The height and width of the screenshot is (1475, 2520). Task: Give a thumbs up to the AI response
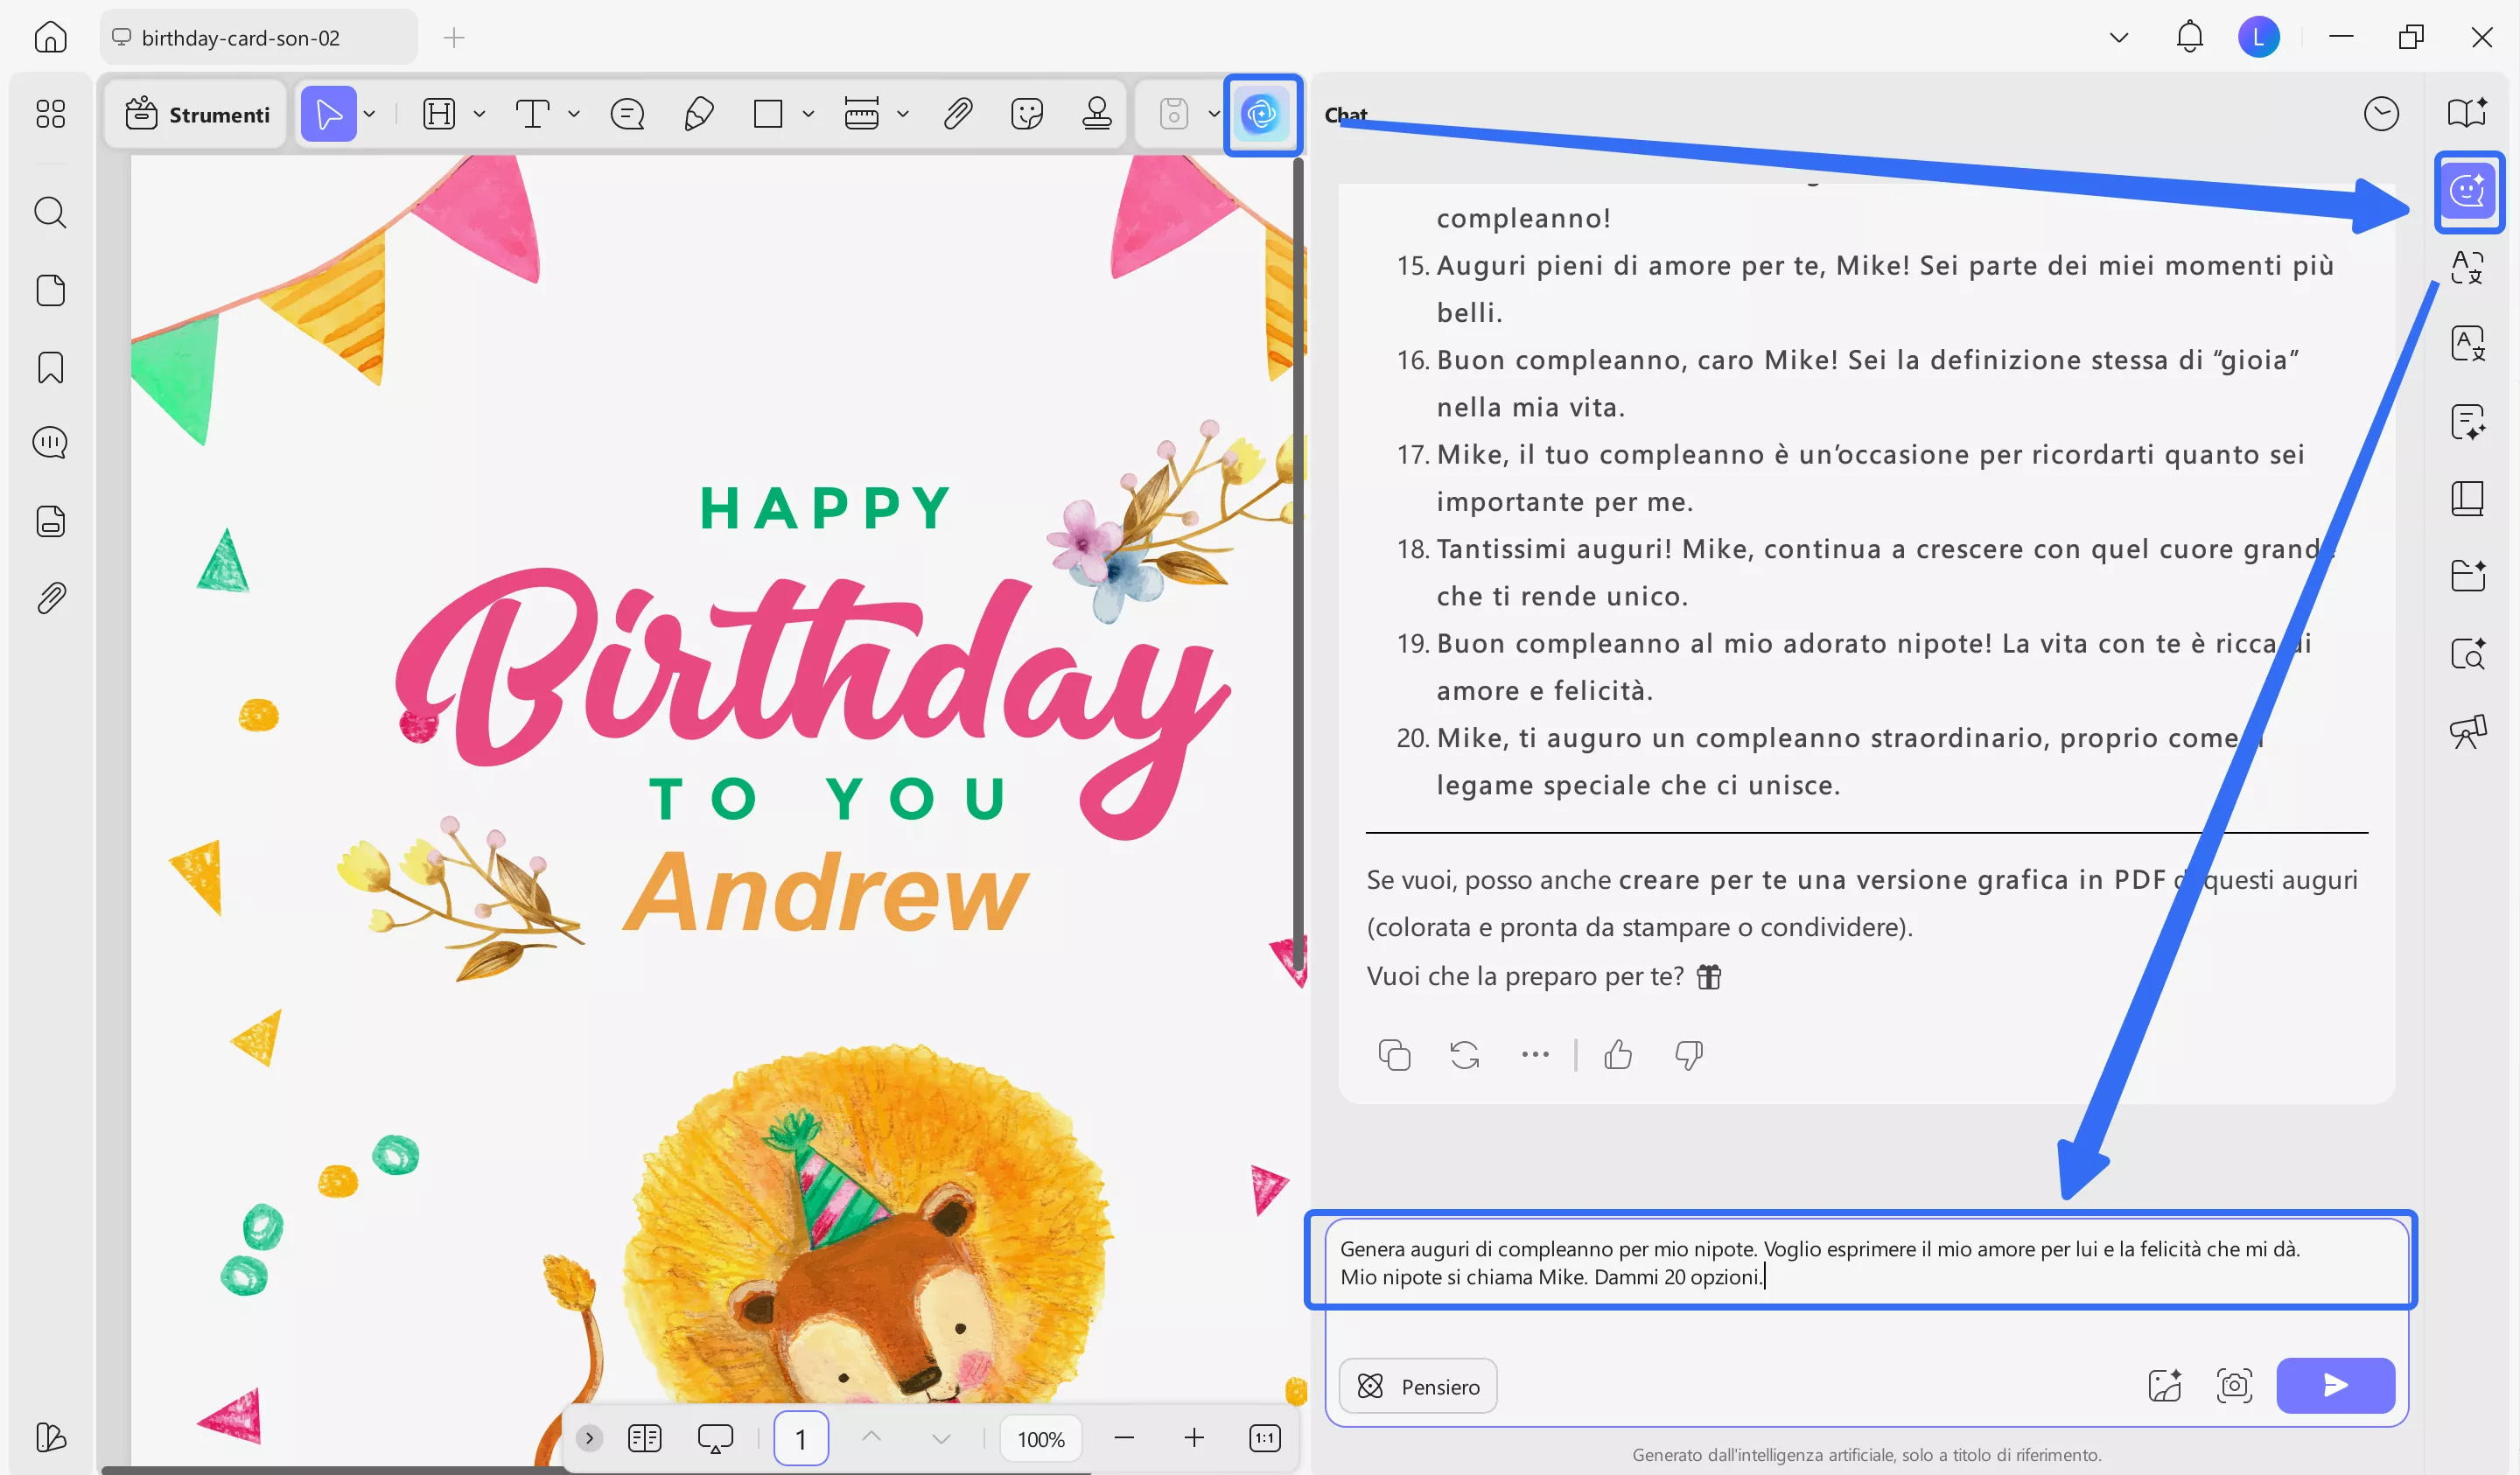coord(1618,1055)
